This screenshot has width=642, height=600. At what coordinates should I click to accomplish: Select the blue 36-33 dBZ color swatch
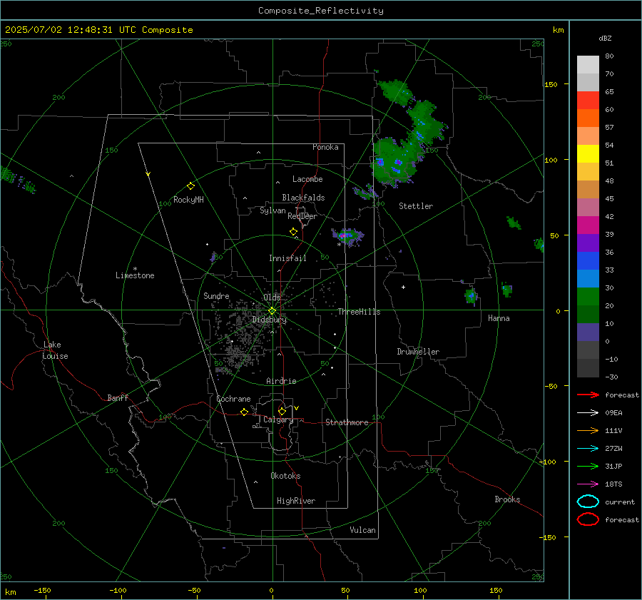pyautogui.click(x=588, y=261)
